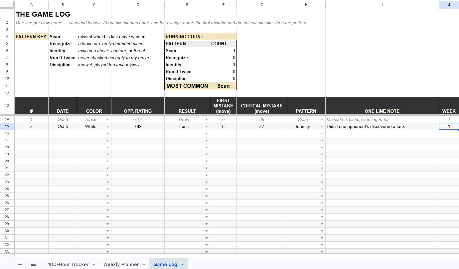Viewport: 459px width, 269px height.
Task: Open the 100-Hour Tracker tab dropdown arrow
Action: [x=94, y=264]
